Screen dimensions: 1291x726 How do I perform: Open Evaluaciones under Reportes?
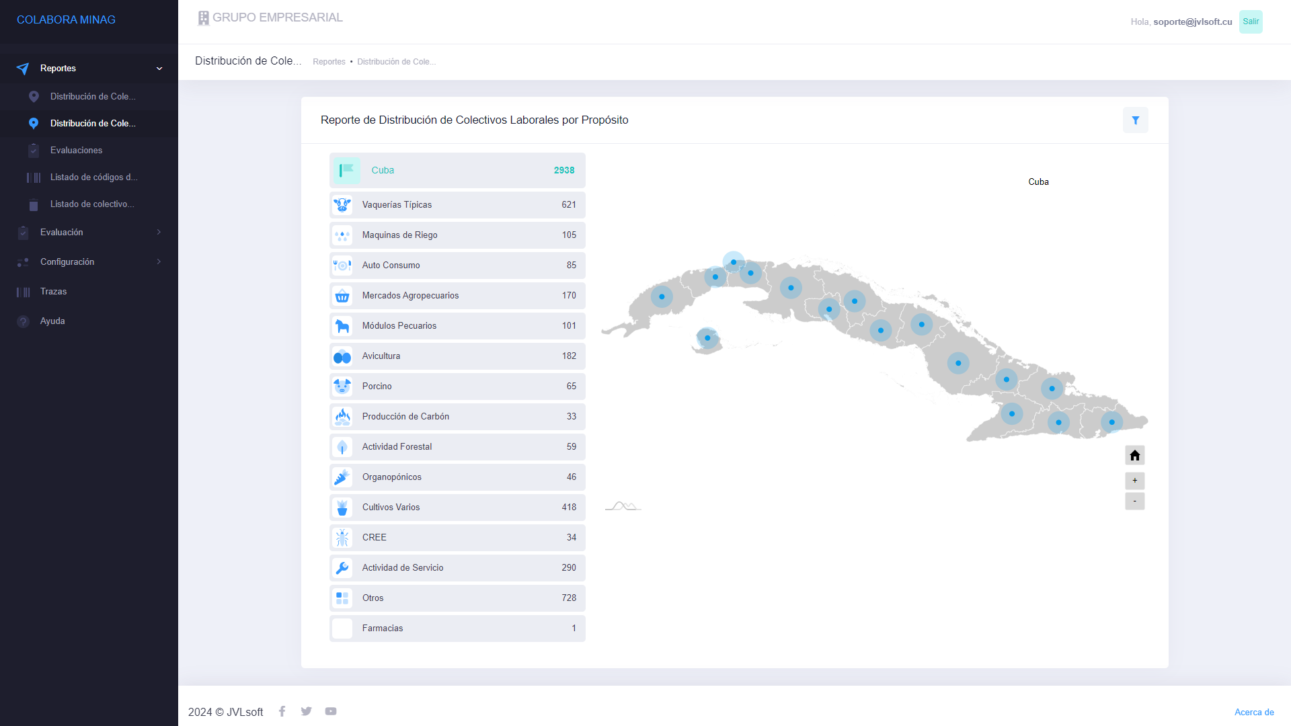(77, 151)
